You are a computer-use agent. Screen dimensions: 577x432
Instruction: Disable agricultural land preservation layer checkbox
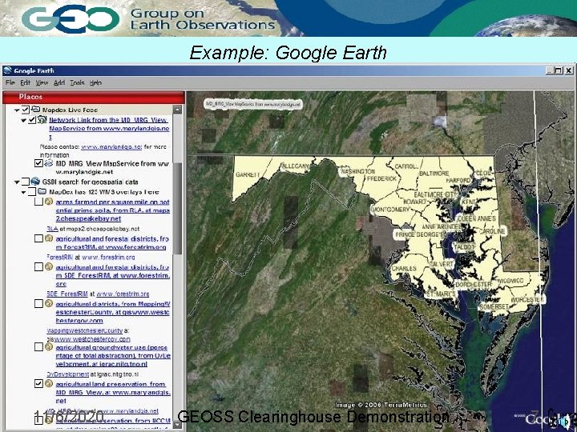tap(38, 383)
